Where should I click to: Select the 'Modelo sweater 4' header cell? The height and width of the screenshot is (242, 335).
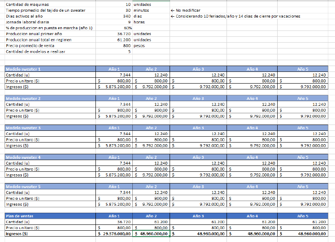click(50, 157)
